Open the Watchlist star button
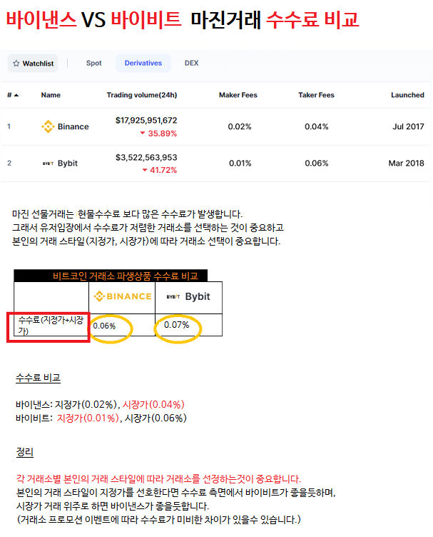Image resolution: width=433 pixels, height=537 pixels. 33,64
